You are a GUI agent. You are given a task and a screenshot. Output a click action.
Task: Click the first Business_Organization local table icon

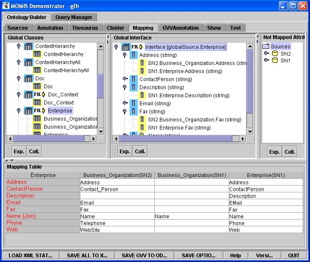(x=37, y=118)
